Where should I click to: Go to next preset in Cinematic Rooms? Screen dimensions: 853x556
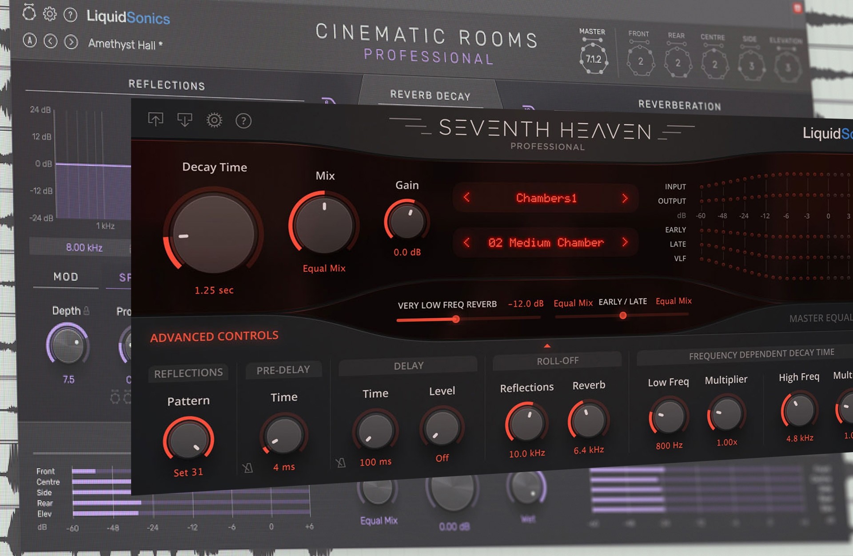tap(71, 42)
